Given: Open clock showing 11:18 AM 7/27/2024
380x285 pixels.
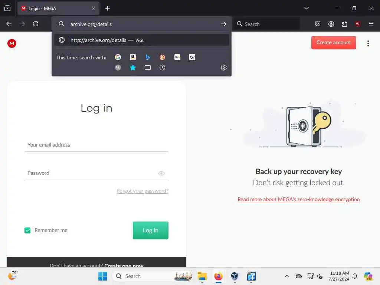Looking at the screenshot, I should coord(339,276).
